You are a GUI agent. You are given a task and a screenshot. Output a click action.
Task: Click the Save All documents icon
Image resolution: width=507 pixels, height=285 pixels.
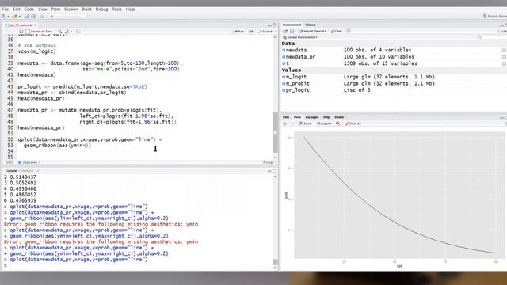[x=33, y=16]
